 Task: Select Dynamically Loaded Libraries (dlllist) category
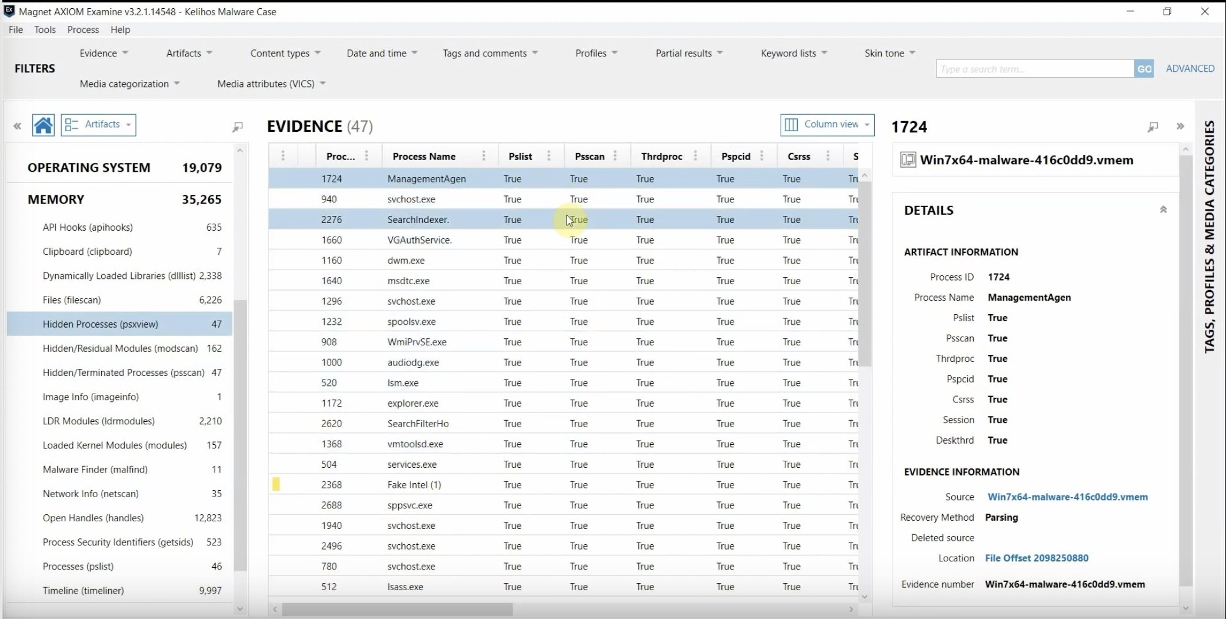pyautogui.click(x=119, y=275)
